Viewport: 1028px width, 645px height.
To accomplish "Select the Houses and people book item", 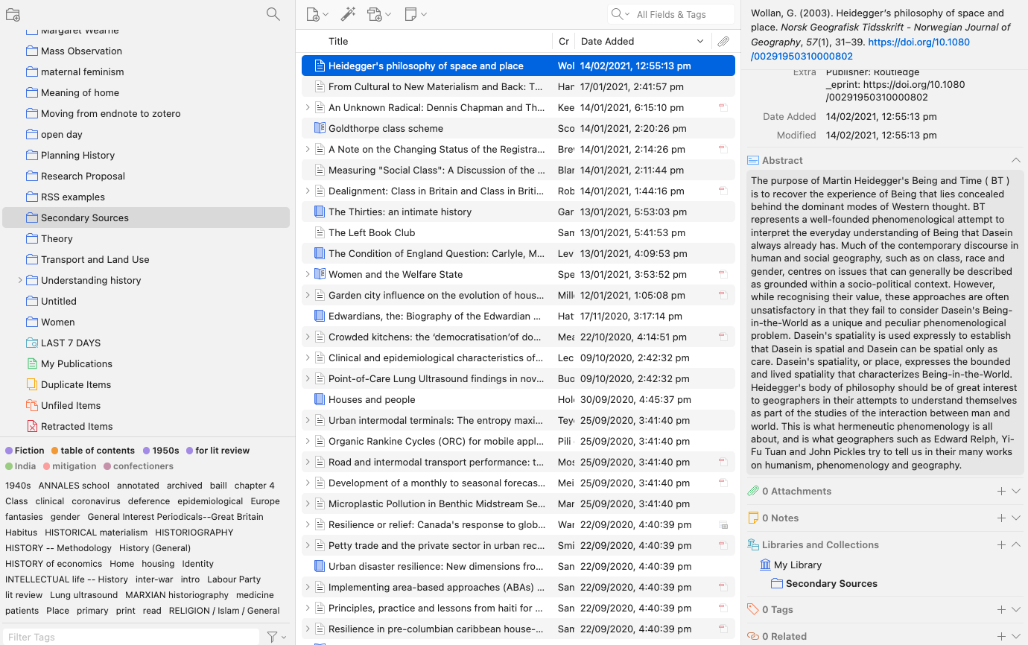I will [x=518, y=399].
